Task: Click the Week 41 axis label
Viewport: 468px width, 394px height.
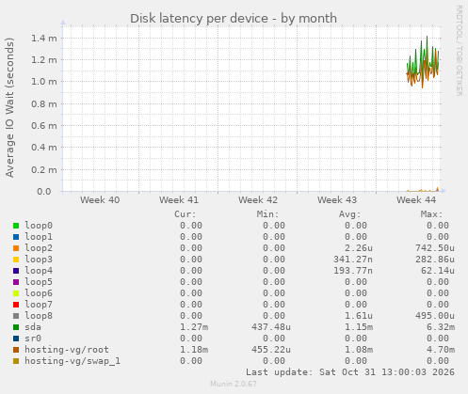Action: pyautogui.click(x=179, y=200)
